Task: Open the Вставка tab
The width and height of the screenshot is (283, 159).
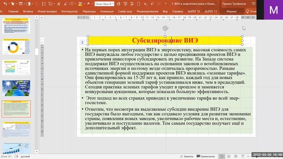Action: (x=28, y=11)
